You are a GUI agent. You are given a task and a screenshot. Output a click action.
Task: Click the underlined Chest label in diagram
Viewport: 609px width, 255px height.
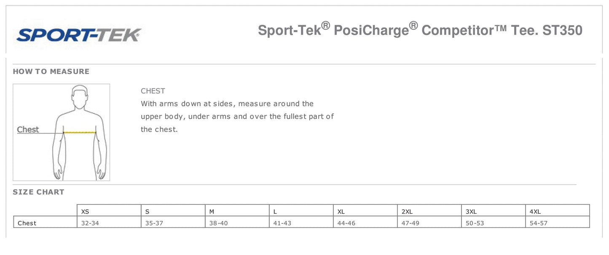(28, 130)
